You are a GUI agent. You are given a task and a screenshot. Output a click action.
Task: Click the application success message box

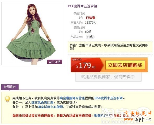[x=110, y=47]
